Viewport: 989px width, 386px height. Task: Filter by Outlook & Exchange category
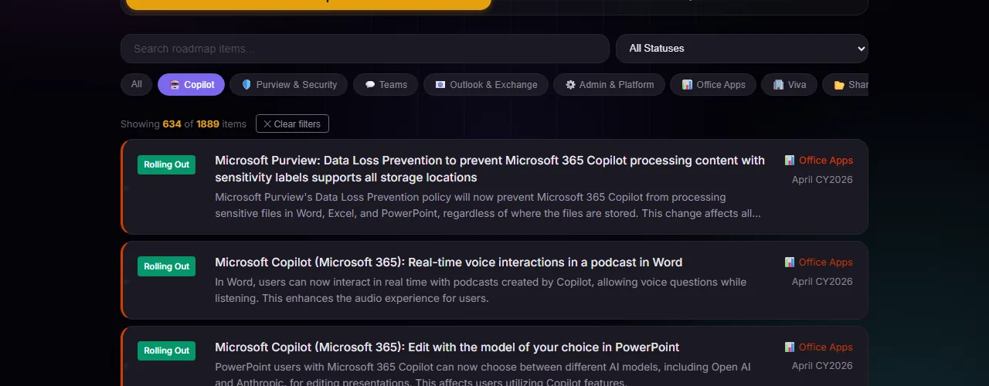[x=486, y=85]
